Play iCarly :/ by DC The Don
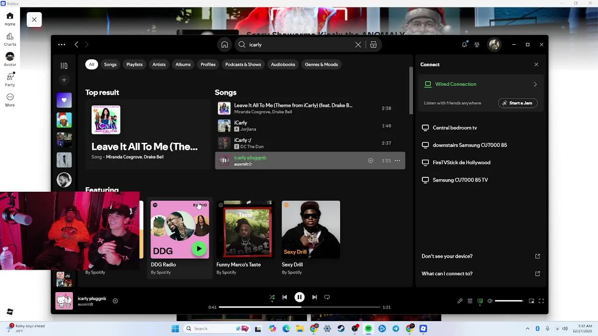The height and width of the screenshot is (336, 598). pos(310,143)
